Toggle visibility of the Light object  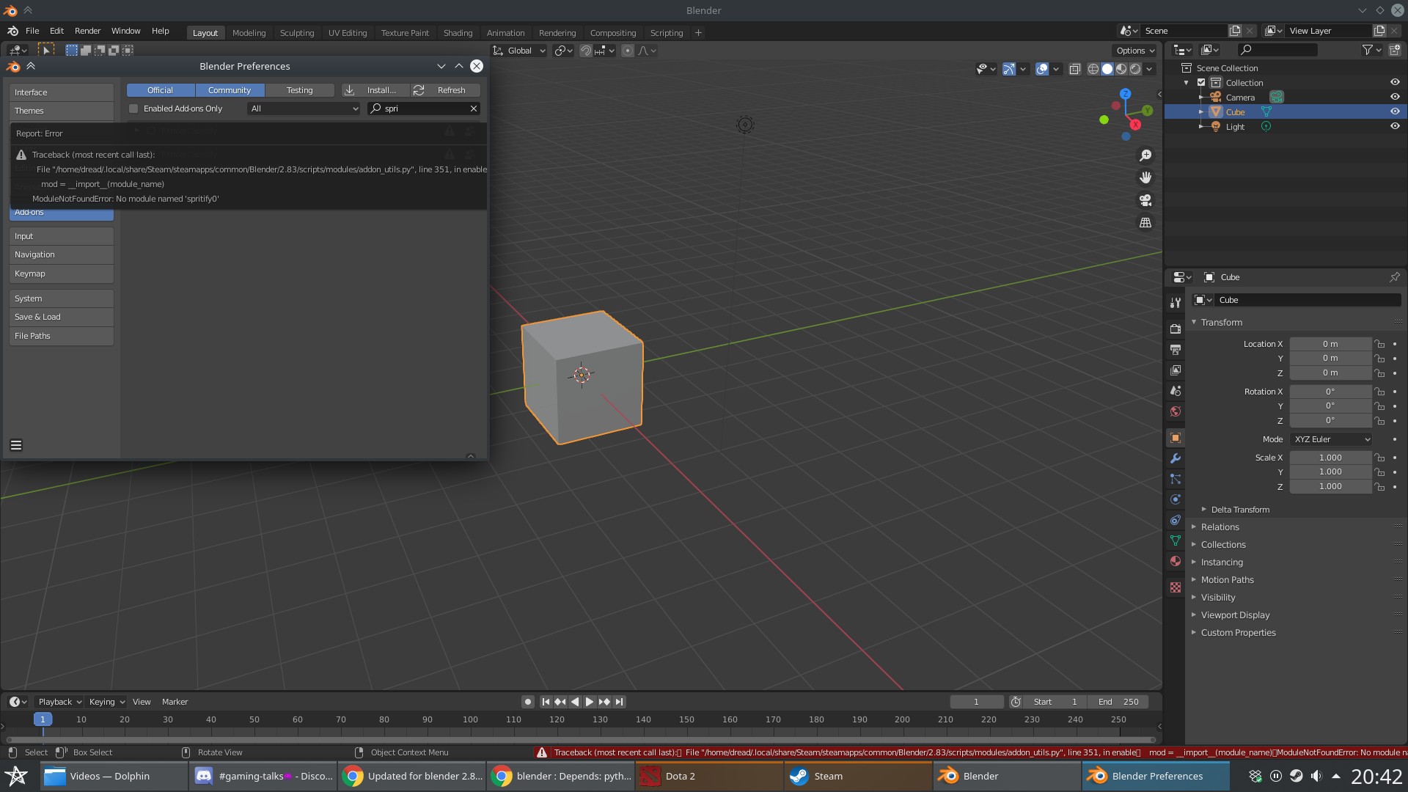(x=1395, y=126)
